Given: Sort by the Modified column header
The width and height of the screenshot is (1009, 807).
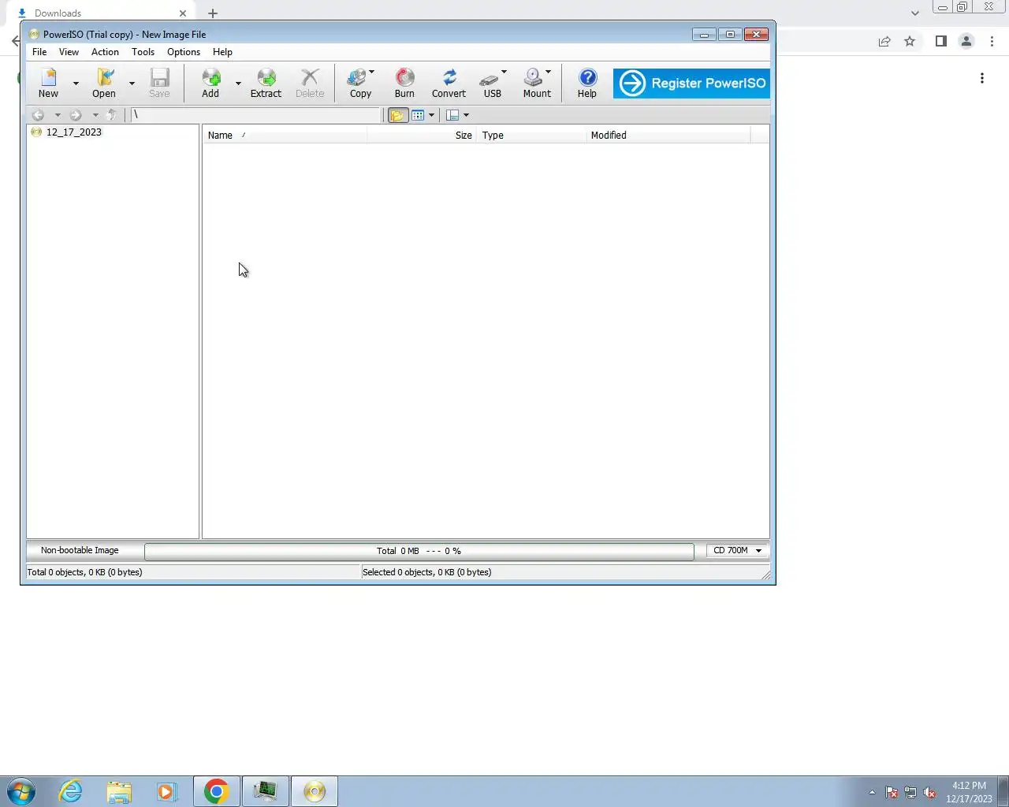Looking at the screenshot, I should [668, 136].
